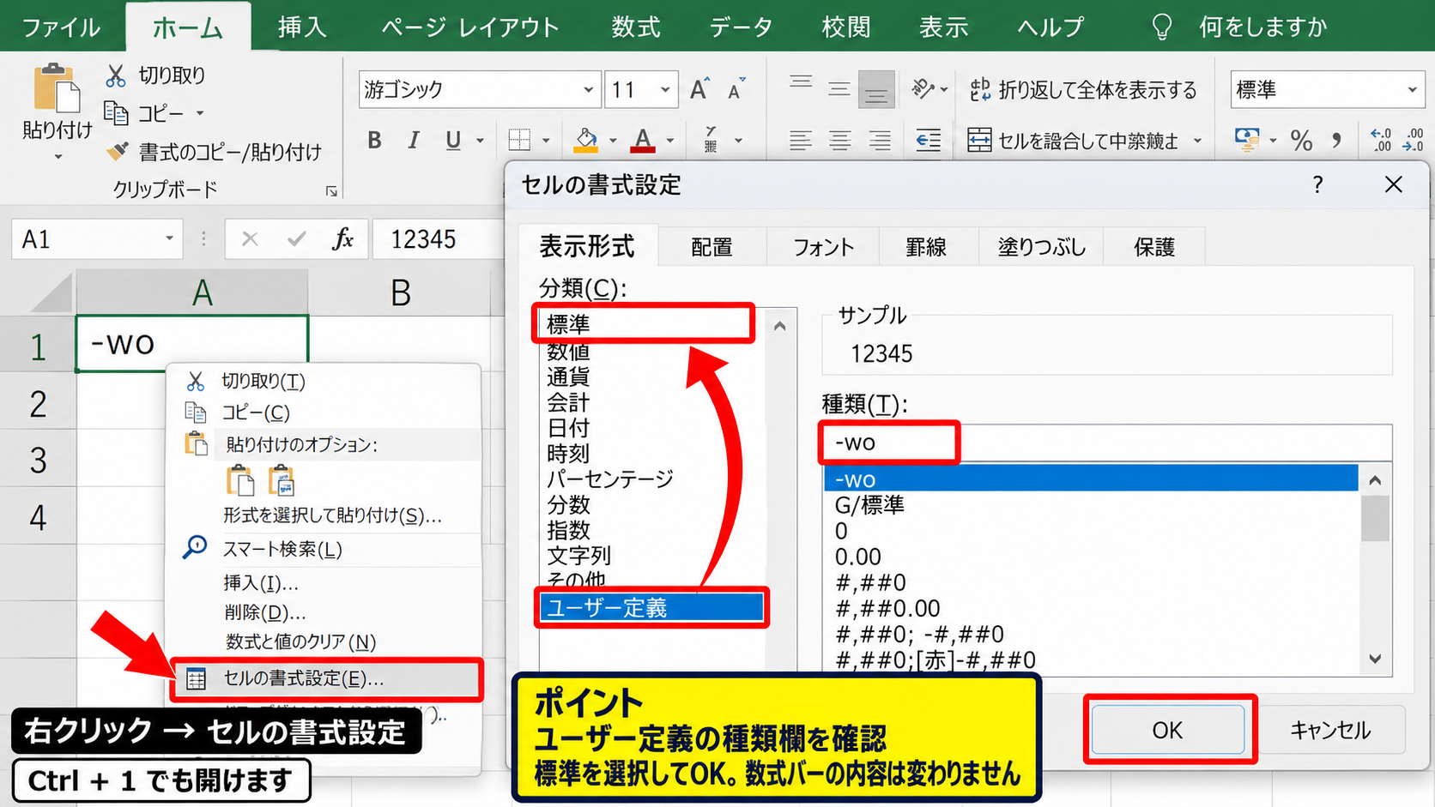The height and width of the screenshot is (807, 1435).
Task: Apply the yellow fill color bucket
Action: tap(586, 140)
